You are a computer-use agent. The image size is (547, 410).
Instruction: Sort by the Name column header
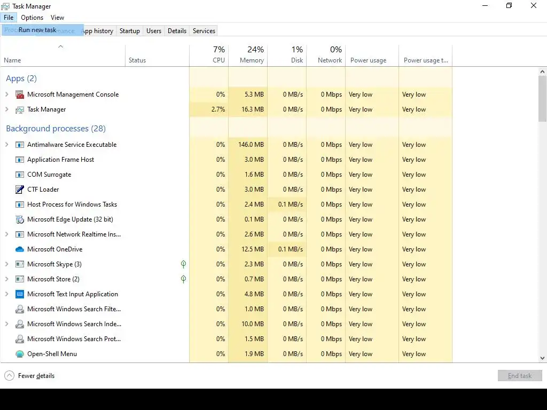(x=63, y=56)
